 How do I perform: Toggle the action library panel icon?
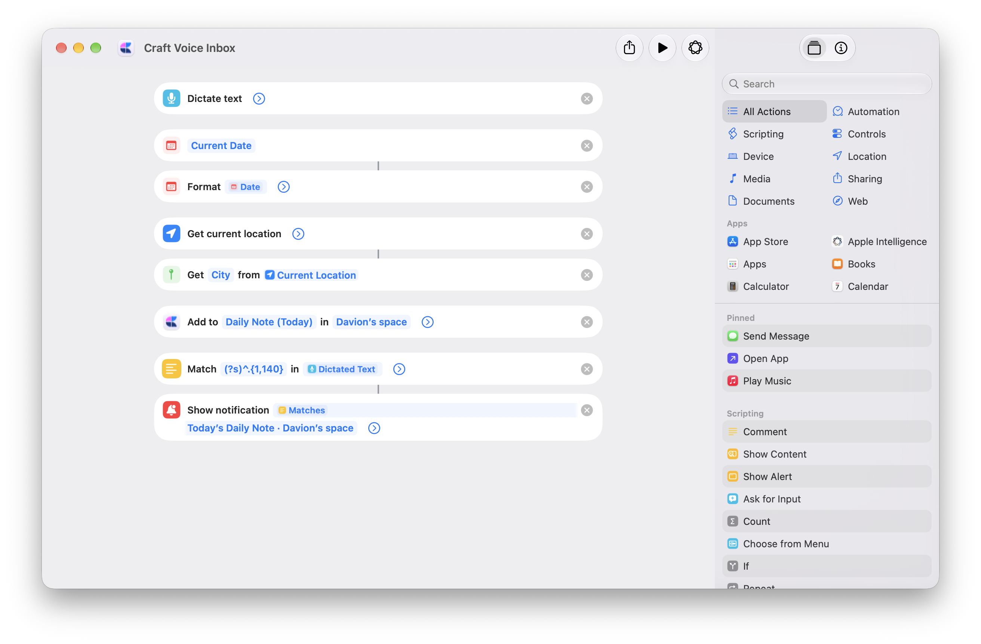(814, 48)
